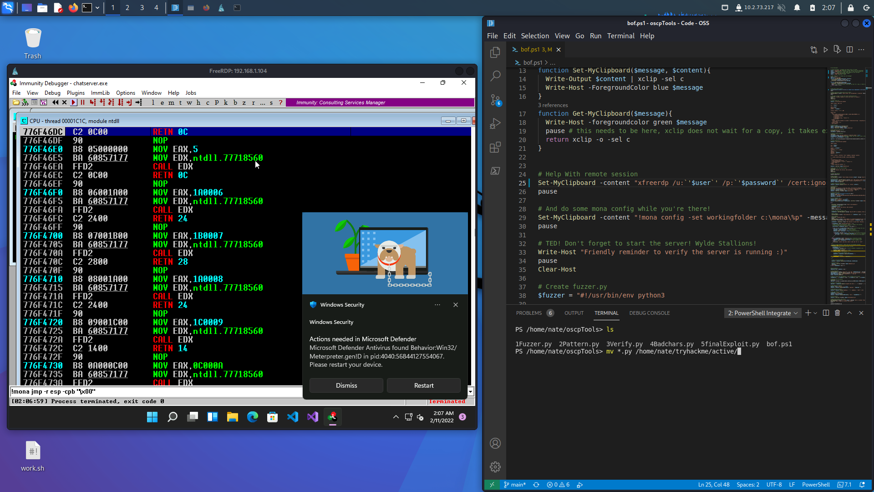The height and width of the screenshot is (492, 874).
Task: Dismiss the Windows Security notification
Action: click(346, 385)
